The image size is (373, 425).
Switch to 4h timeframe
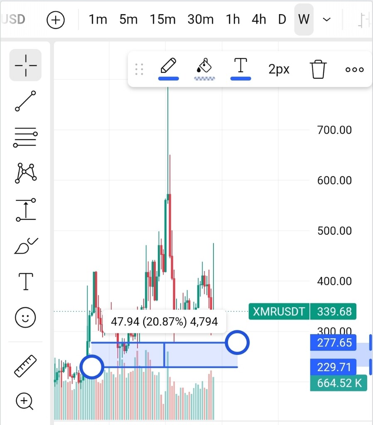(x=259, y=20)
